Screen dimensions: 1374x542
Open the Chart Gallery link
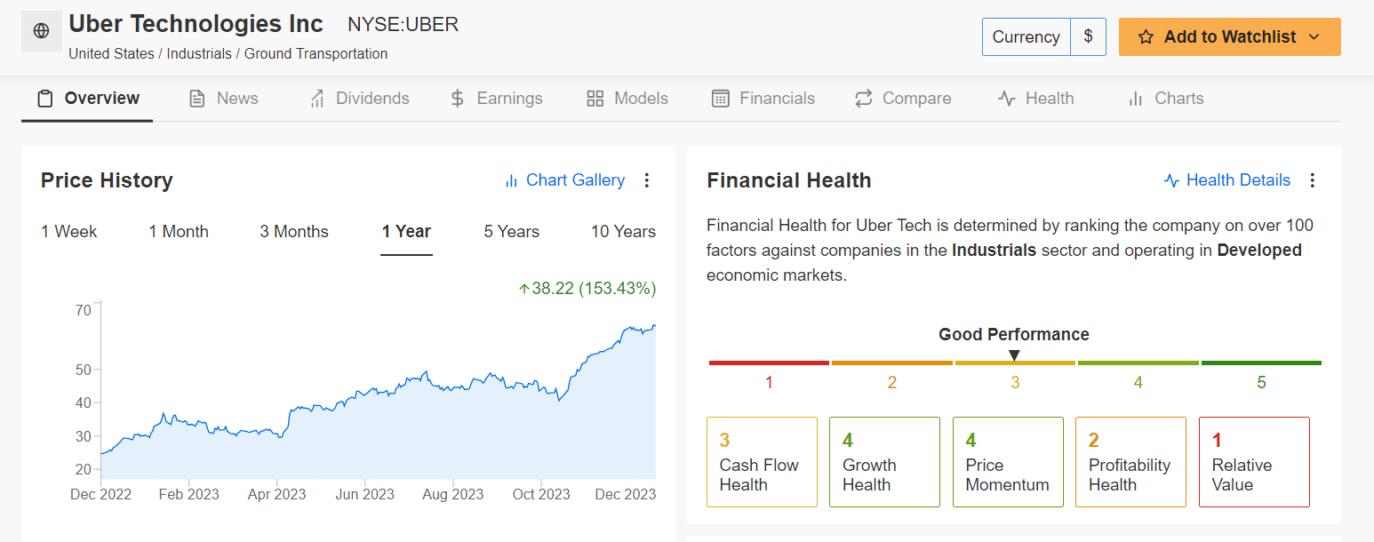[564, 180]
